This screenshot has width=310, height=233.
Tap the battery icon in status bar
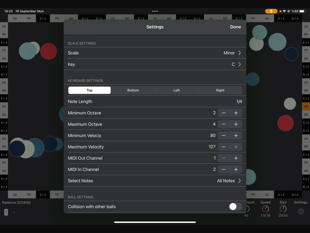(302, 11)
